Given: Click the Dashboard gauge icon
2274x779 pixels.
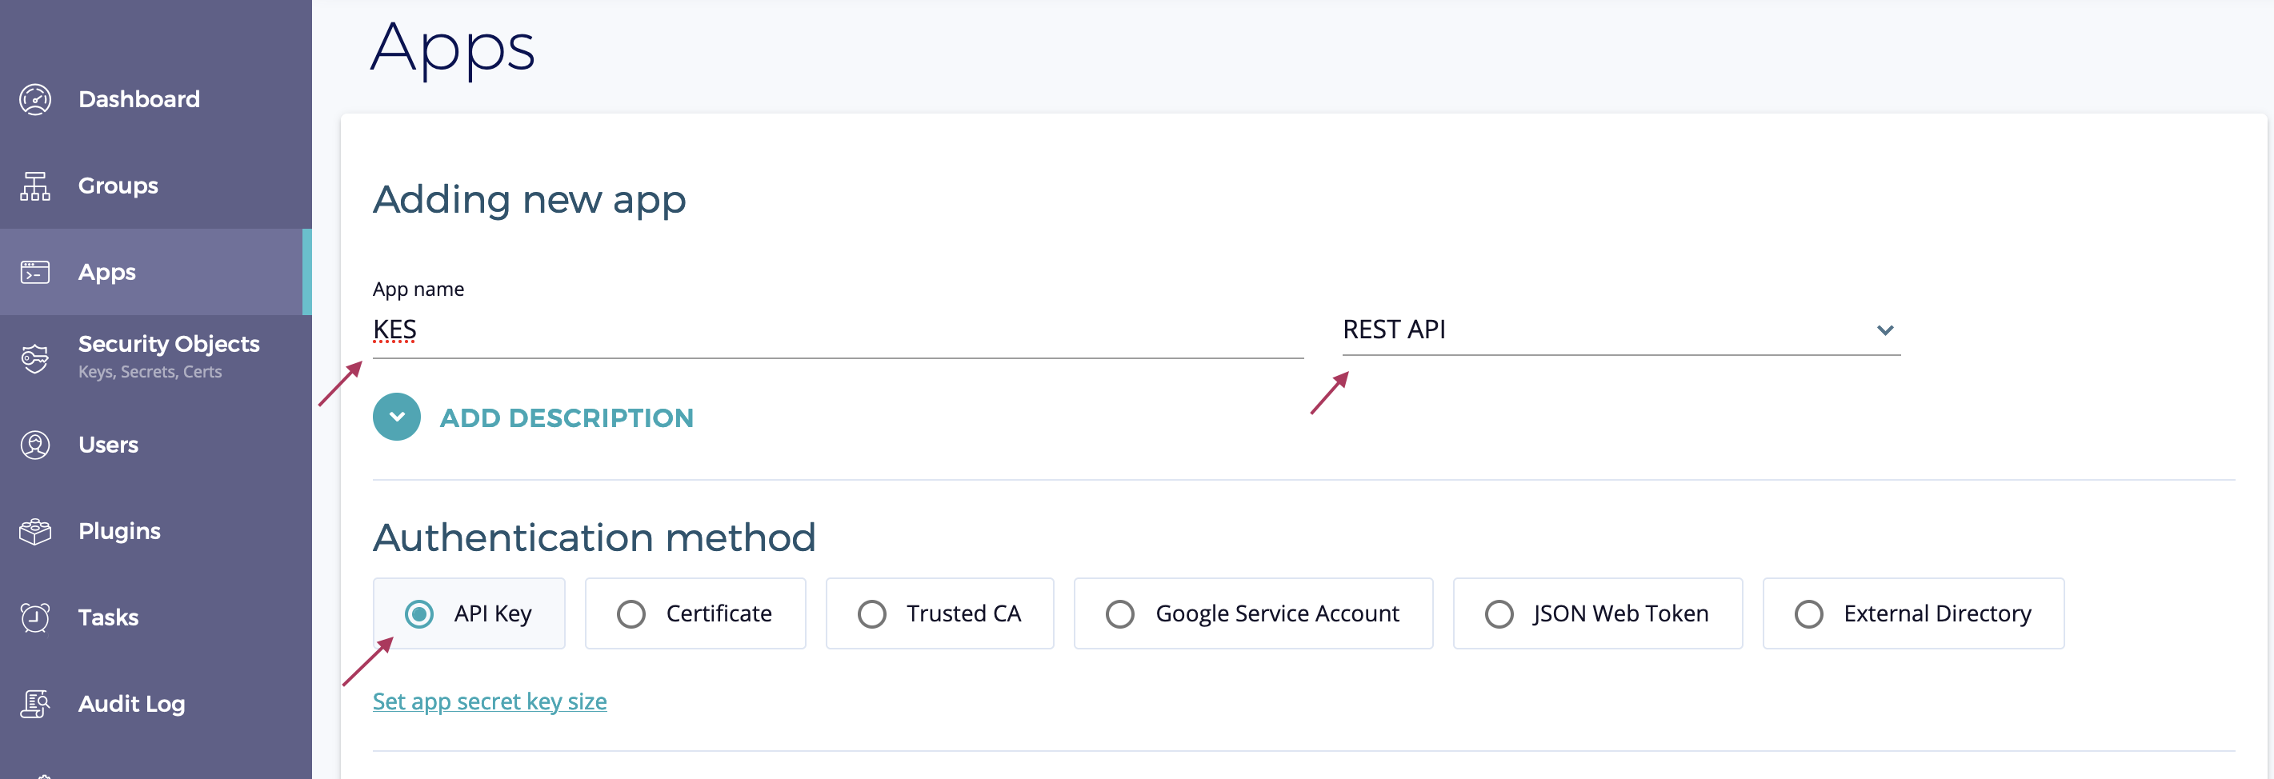Looking at the screenshot, I should 35,100.
